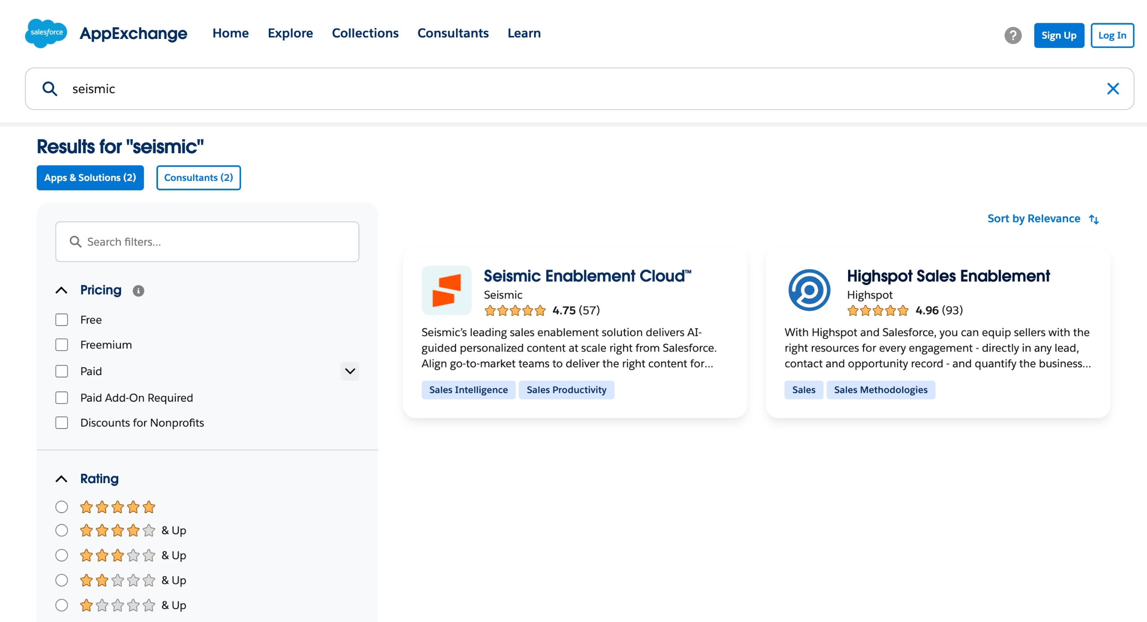The width and height of the screenshot is (1147, 622).
Task: Click the magnifier icon in Search filters
Action: click(75, 242)
